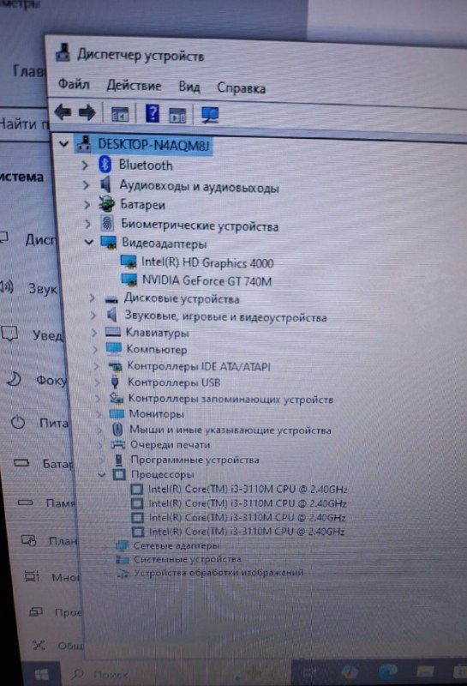The height and width of the screenshot is (686, 467).
Task: Click the Back arrow toolbar icon
Action: coord(63,112)
